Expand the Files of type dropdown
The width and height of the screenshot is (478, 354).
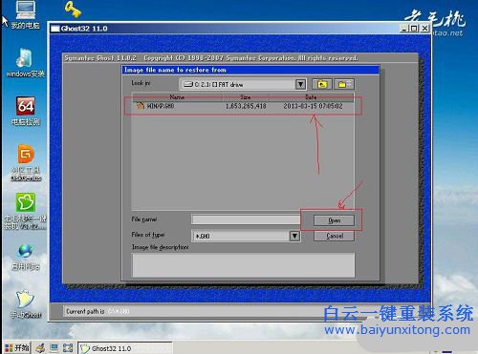[294, 236]
